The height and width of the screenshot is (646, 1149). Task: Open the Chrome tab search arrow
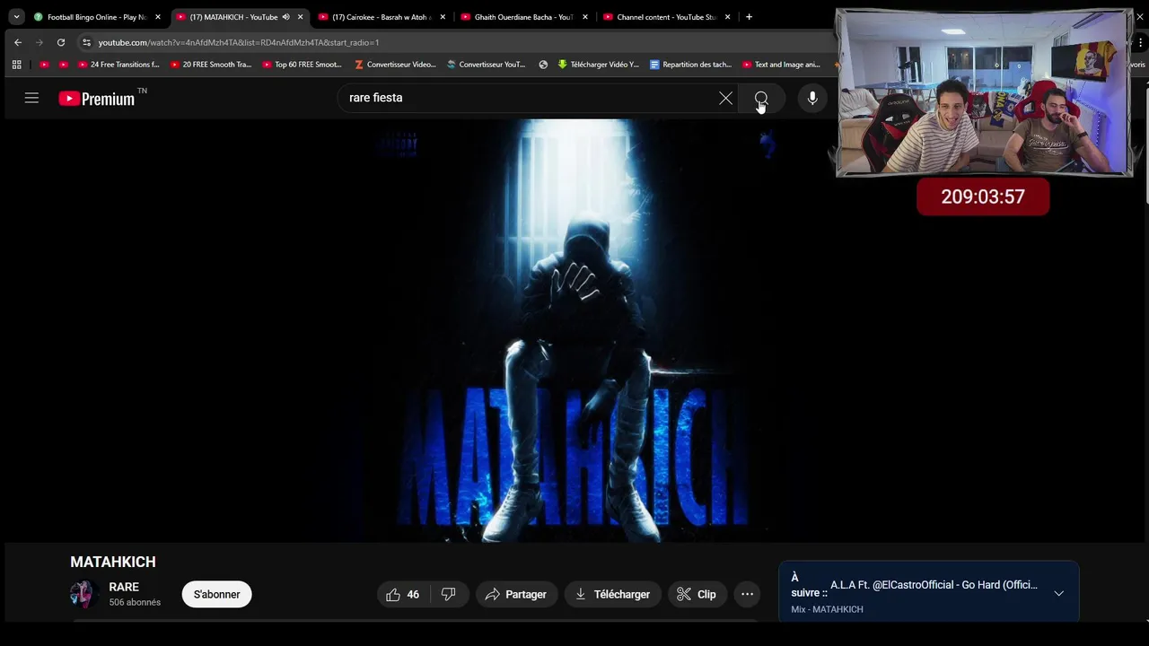point(16,17)
